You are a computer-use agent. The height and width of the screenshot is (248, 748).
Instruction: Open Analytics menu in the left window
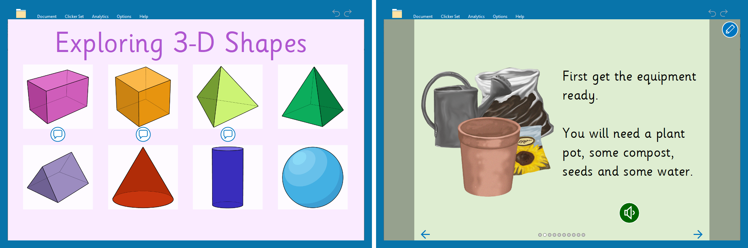click(100, 17)
